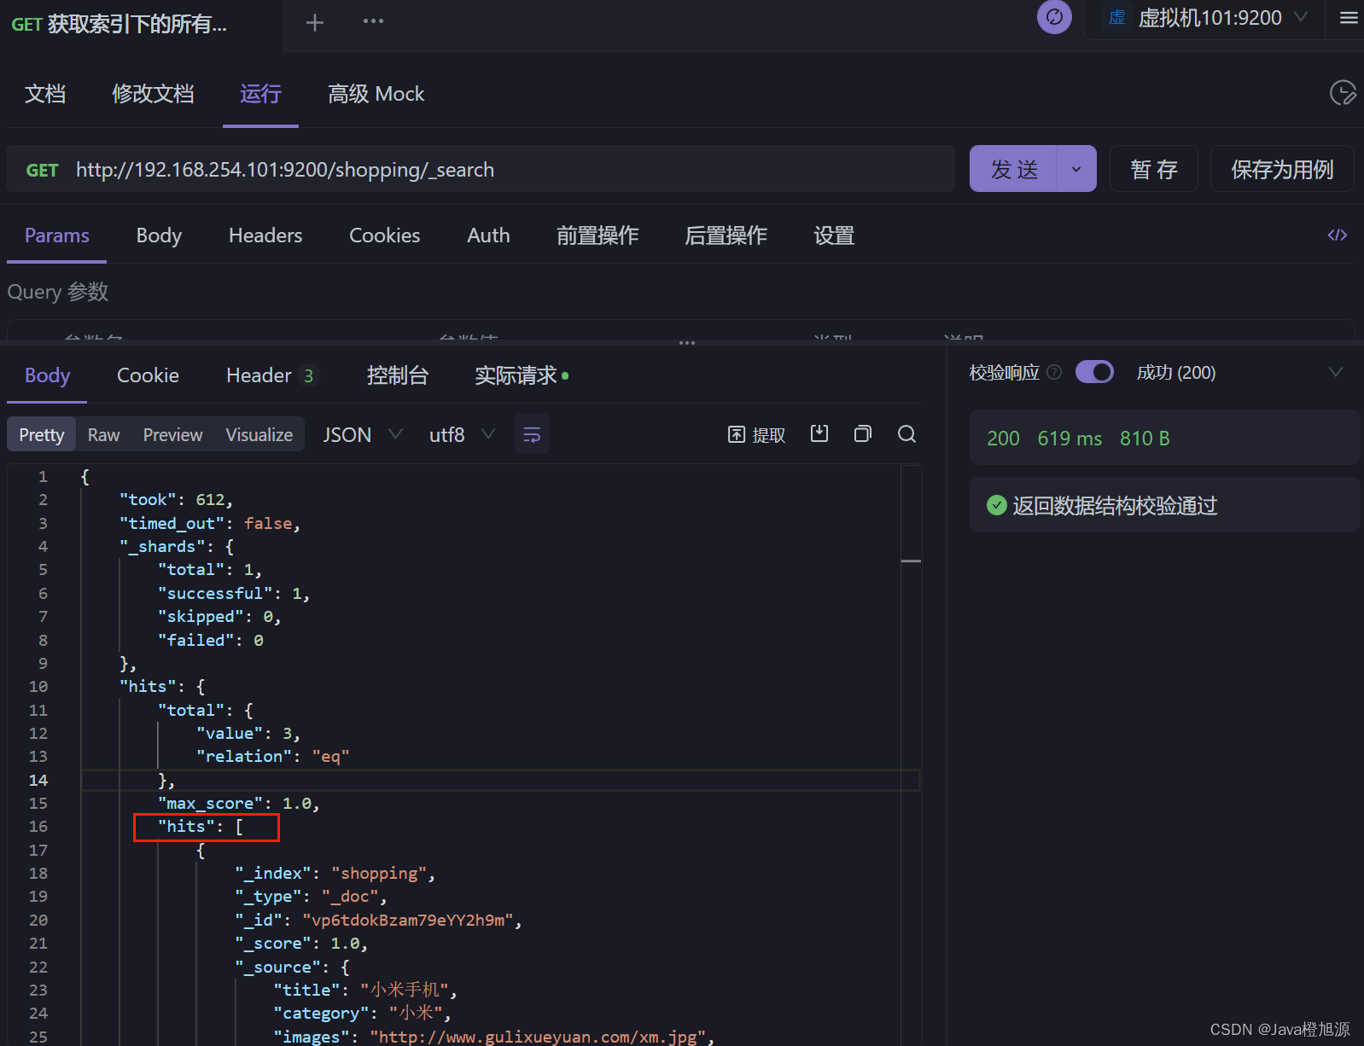
Task: Open the 高级 Mock tab
Action: [x=376, y=94]
